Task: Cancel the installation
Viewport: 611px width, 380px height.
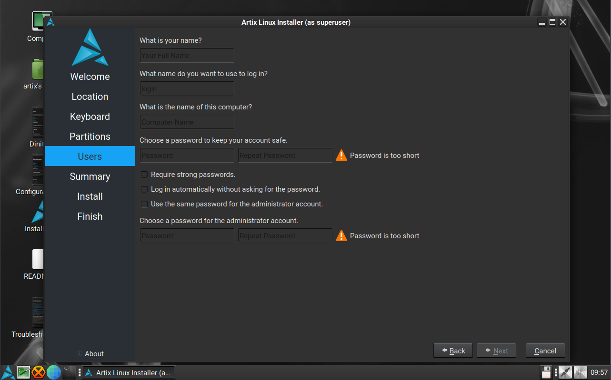Action: point(545,351)
